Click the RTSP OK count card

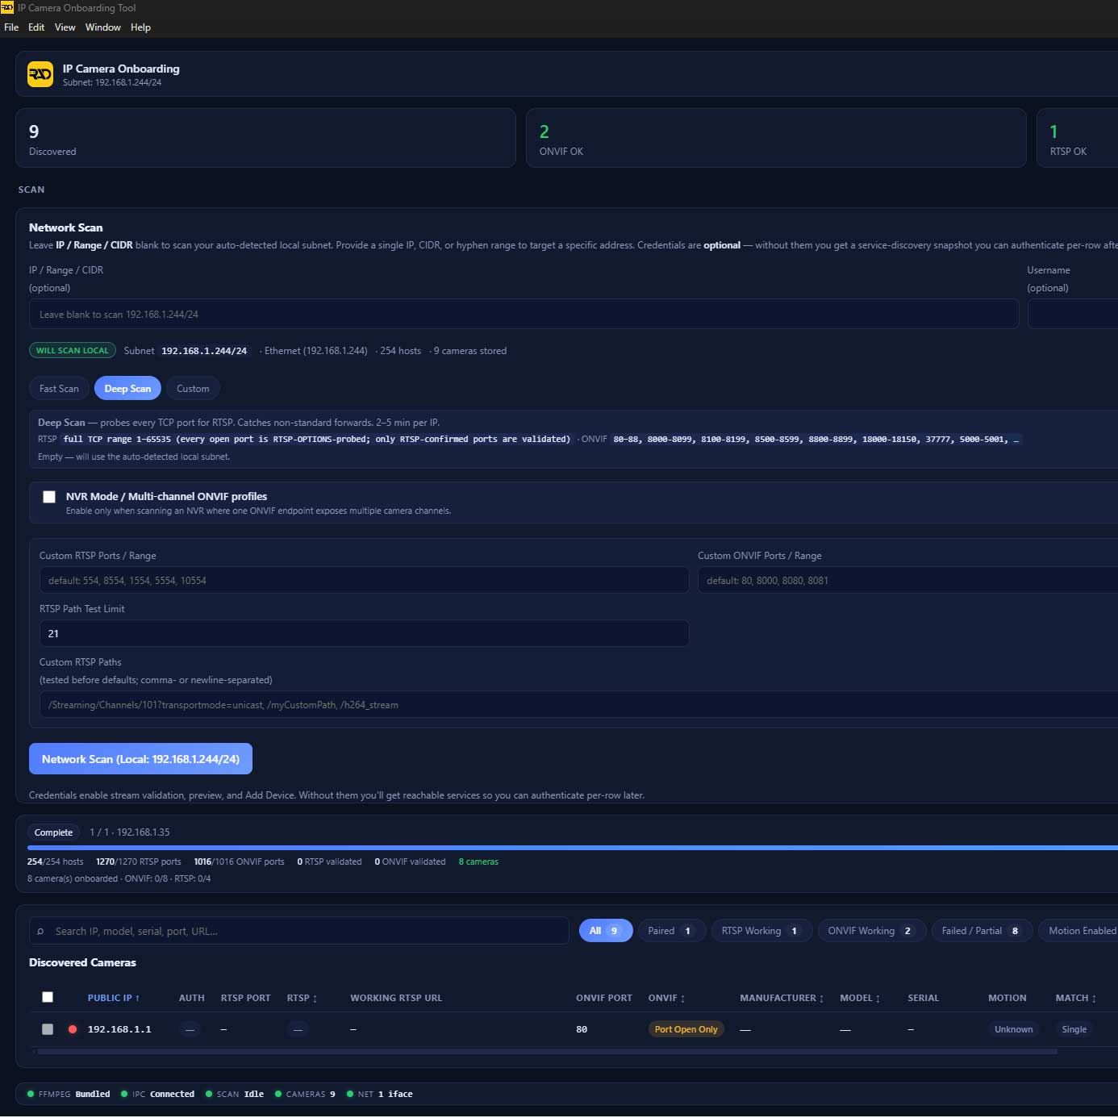coord(1078,138)
